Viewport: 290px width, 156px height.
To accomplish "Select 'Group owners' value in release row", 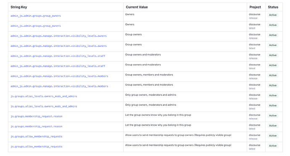I will click(x=133, y=34).
